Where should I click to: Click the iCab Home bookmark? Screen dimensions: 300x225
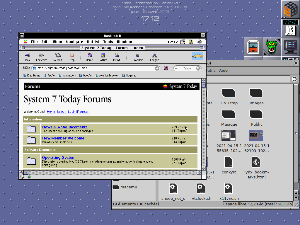(32, 76)
